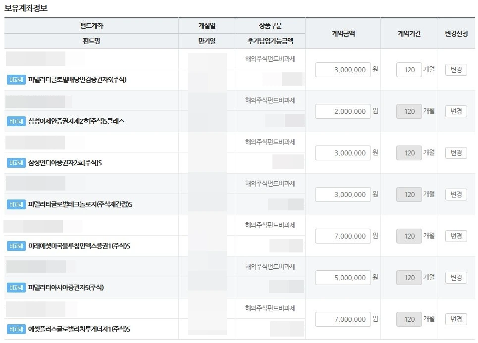Click the 계약기간 column header
This screenshot has width=478, height=343.
point(409,34)
